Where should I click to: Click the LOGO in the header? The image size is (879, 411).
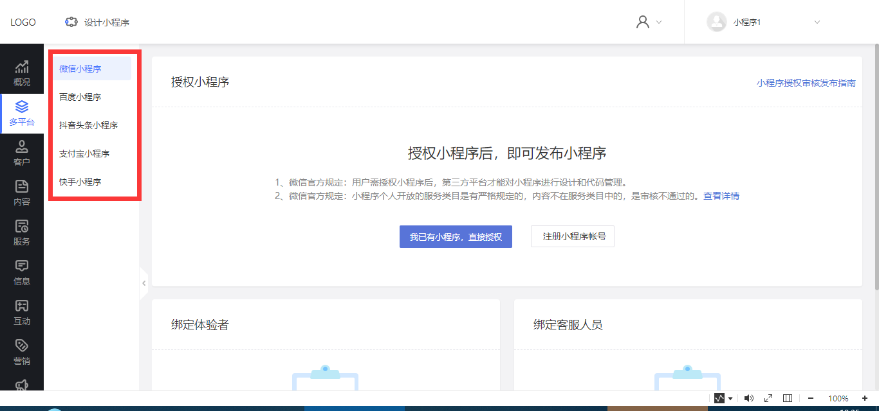[x=23, y=22]
